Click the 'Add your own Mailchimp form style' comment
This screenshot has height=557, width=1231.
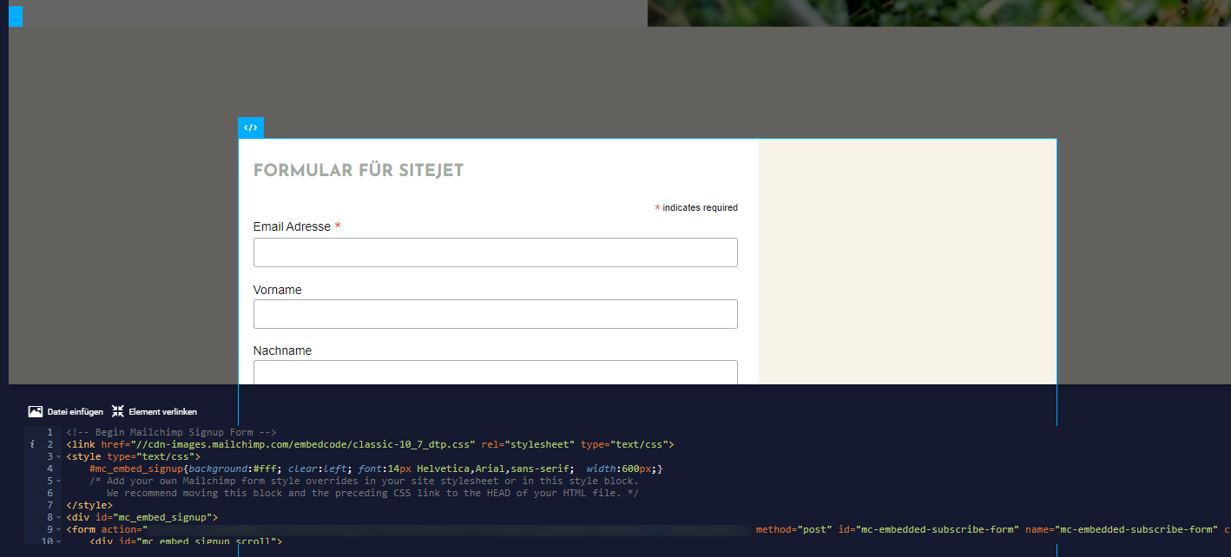[x=364, y=481]
